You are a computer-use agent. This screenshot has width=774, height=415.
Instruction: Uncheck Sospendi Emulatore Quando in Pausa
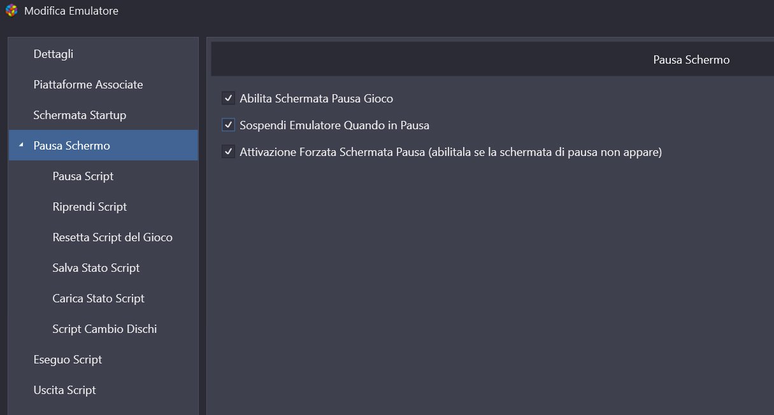click(x=228, y=125)
